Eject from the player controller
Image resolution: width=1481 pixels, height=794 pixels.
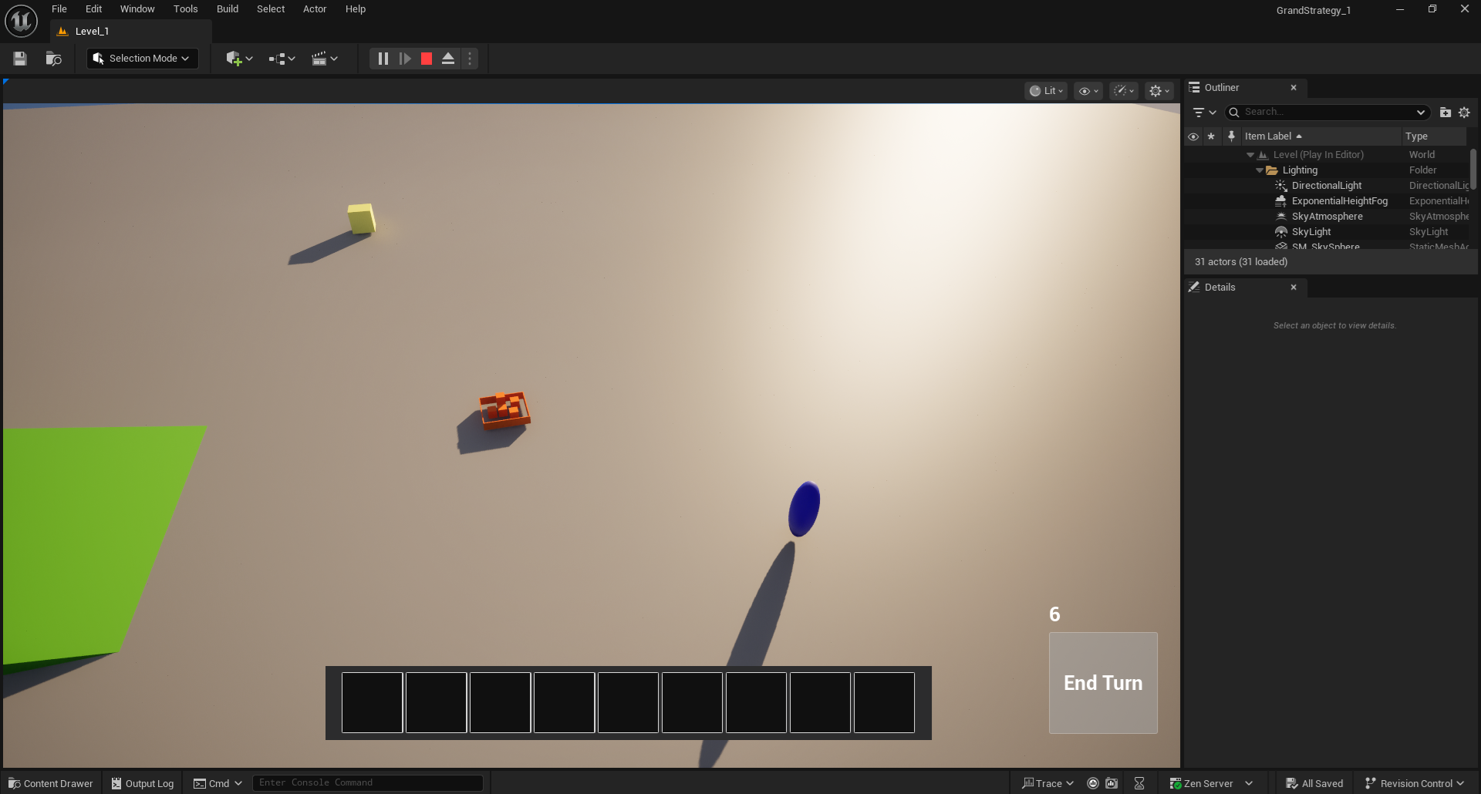pyautogui.click(x=448, y=59)
